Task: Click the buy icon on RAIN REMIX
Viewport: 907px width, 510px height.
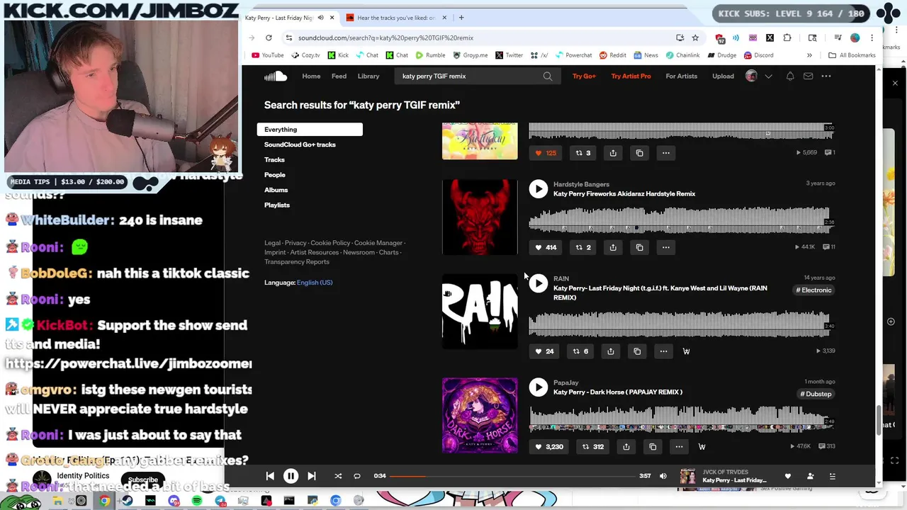Action: (686, 351)
